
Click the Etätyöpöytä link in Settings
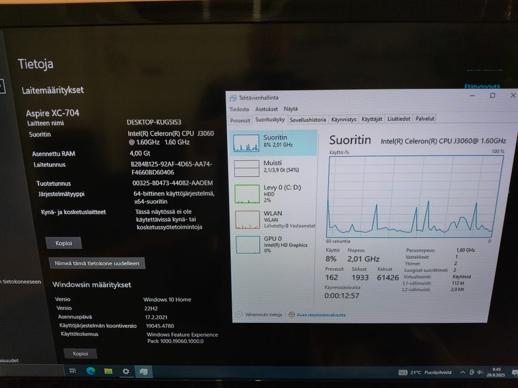tap(482, 87)
